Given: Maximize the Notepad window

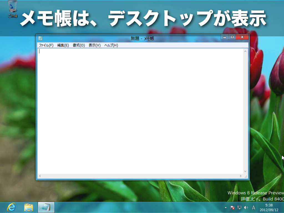Looking at the screenshot, I should pos(232,37).
